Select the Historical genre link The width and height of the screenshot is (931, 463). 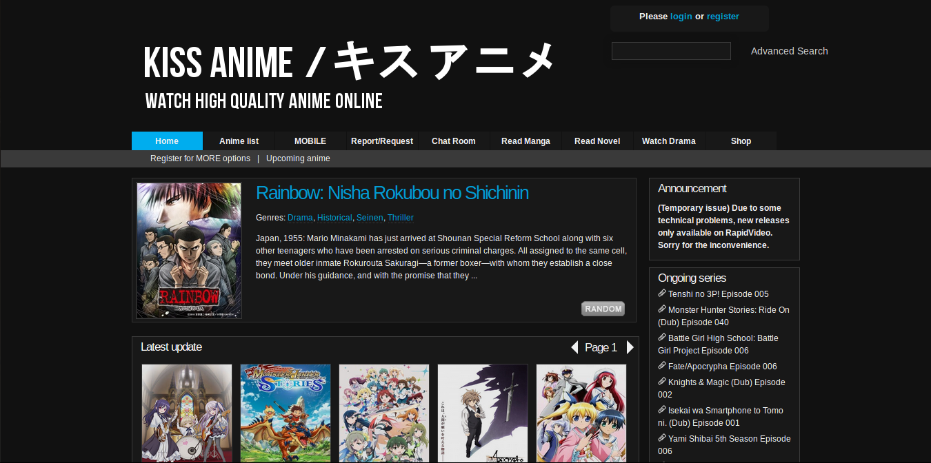[334, 218]
